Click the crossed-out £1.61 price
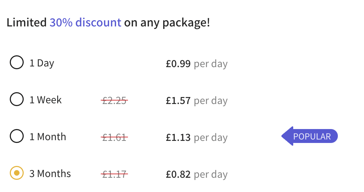The width and height of the screenshot is (364, 192). pos(114,137)
